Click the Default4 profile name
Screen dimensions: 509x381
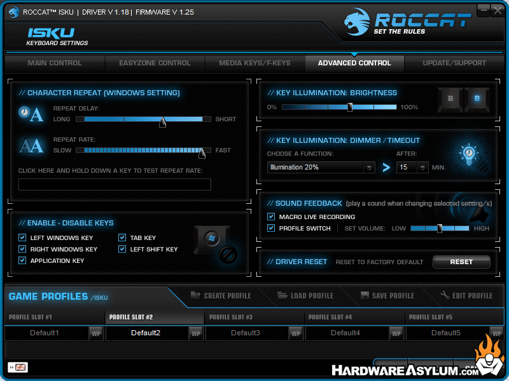(x=345, y=333)
